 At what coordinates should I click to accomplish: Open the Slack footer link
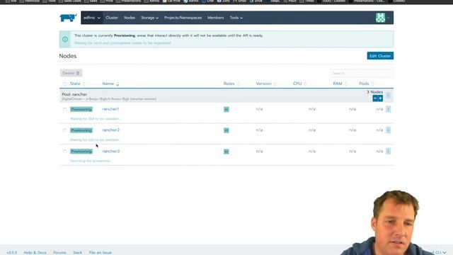click(77, 252)
